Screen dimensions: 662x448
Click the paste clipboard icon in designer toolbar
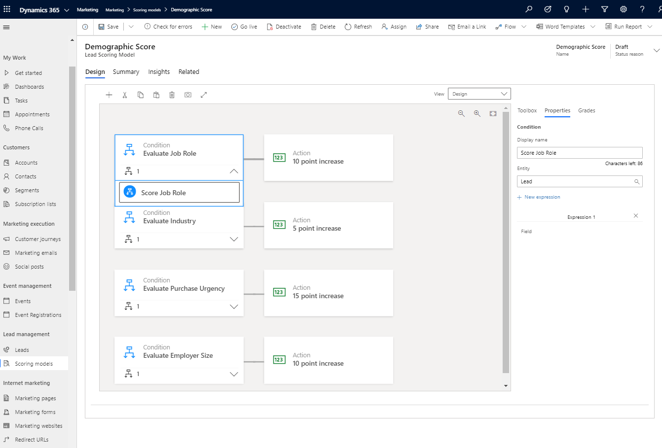click(x=156, y=95)
